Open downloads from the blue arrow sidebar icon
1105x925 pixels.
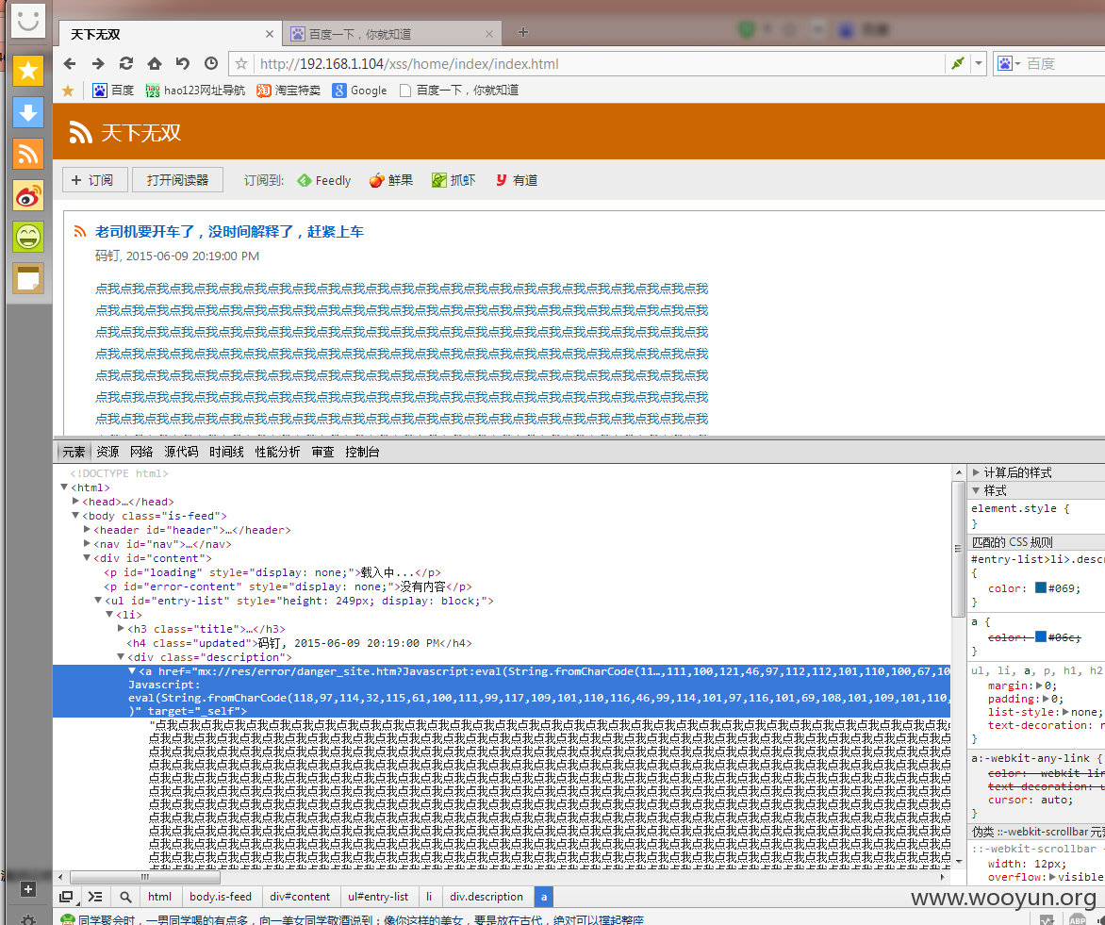click(28, 112)
